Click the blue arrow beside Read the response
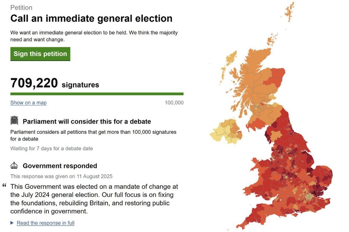 (x=11, y=223)
